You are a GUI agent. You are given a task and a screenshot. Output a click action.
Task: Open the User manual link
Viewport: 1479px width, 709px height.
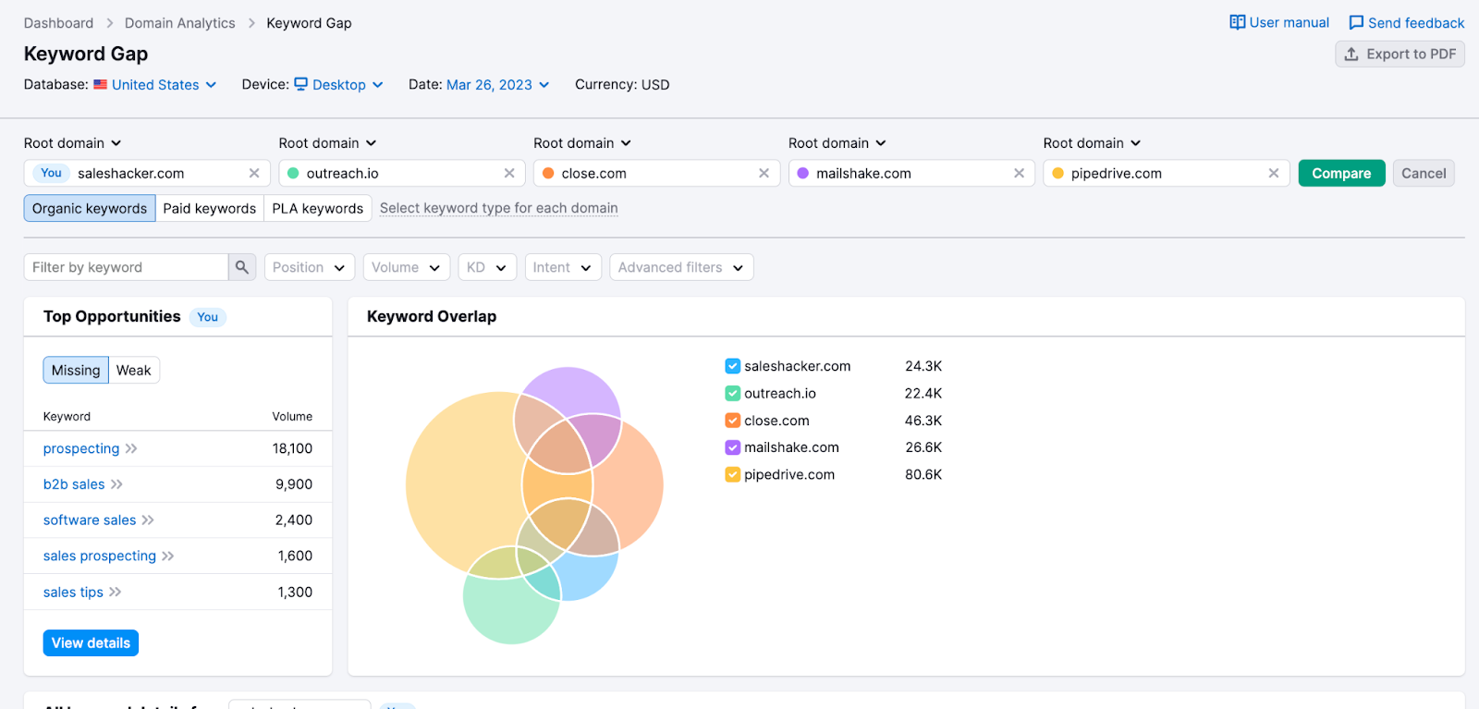point(1279,22)
